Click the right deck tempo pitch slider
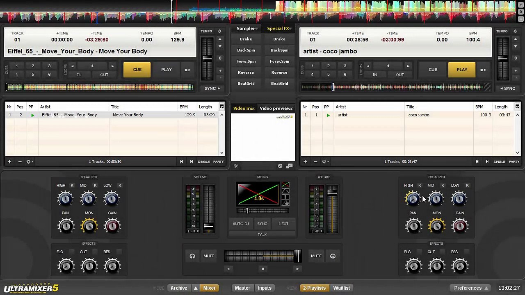 click(503, 58)
